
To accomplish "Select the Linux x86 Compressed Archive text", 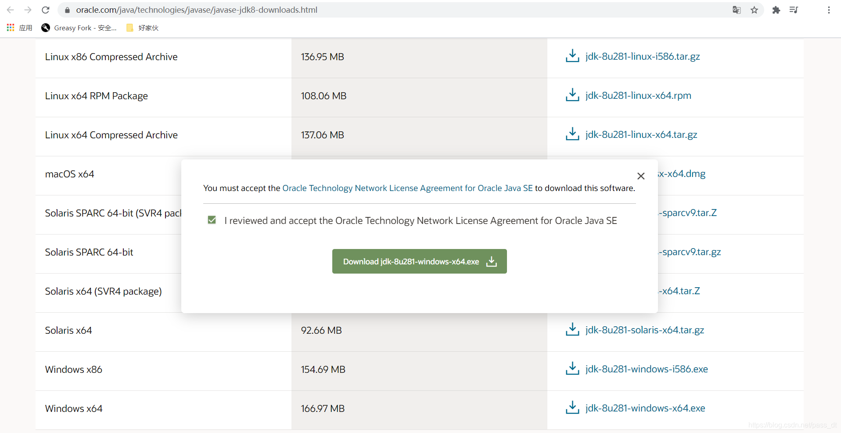I will (111, 57).
